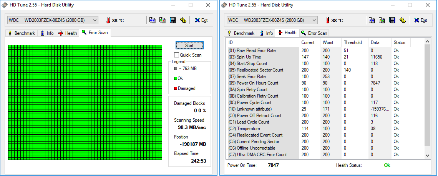
Task: Click save floppy disk icon in Health window
Action: [x=392, y=20]
